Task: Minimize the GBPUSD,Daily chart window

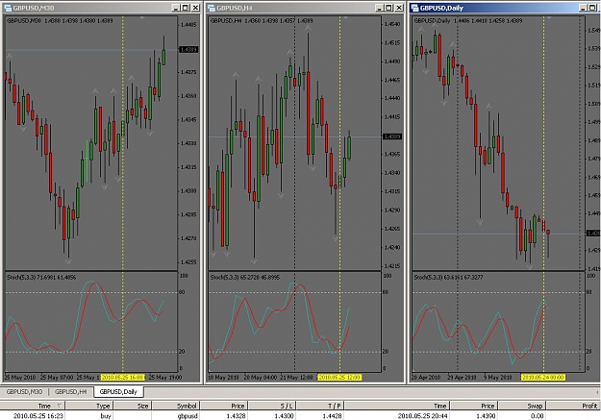Action: pyautogui.click(x=583, y=8)
